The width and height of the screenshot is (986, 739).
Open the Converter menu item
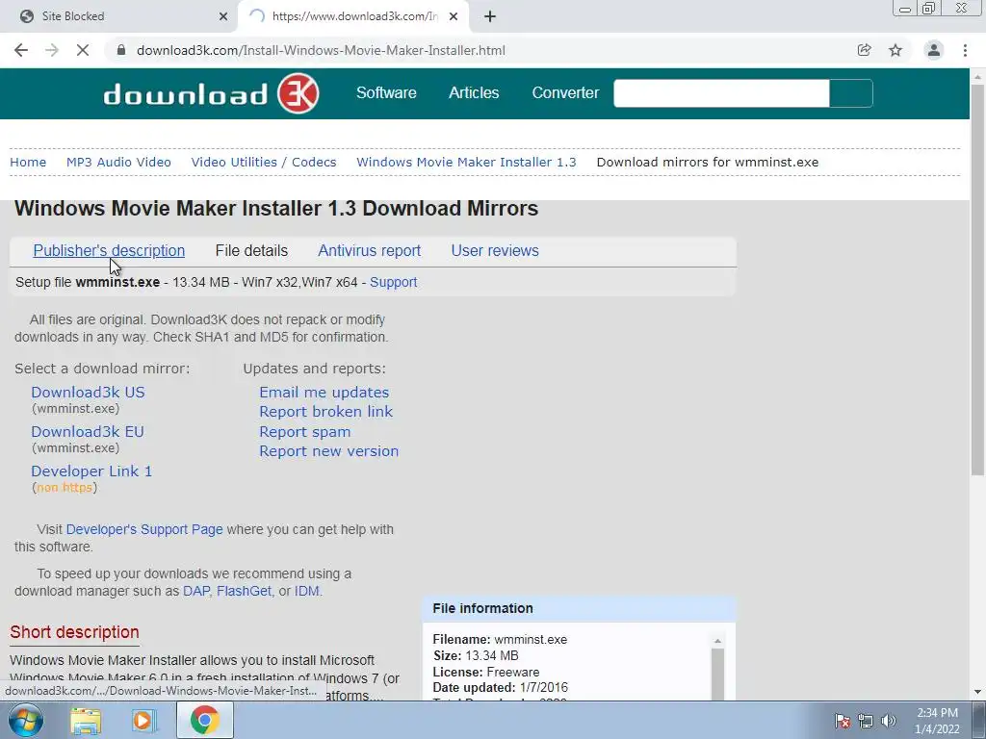click(565, 93)
